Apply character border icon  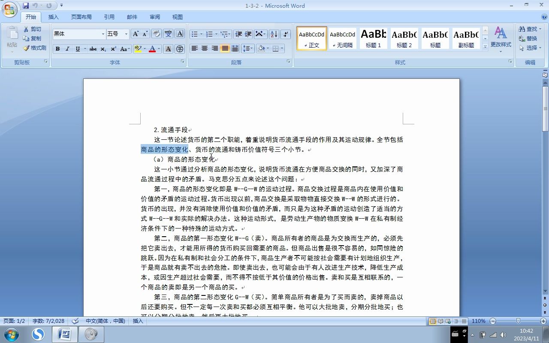pos(180,34)
